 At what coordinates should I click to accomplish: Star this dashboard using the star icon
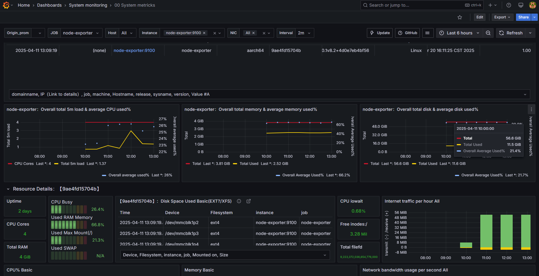tap(460, 17)
